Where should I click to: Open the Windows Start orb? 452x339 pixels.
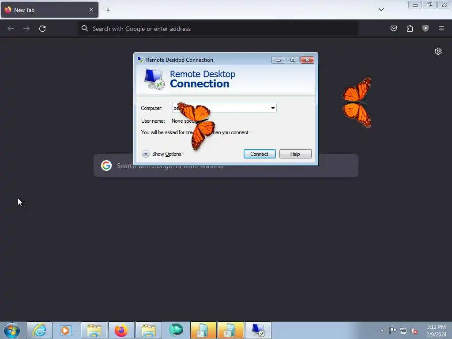pyautogui.click(x=12, y=330)
